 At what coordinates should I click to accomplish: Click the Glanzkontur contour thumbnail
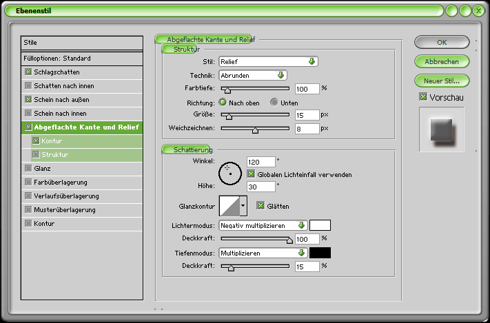[229, 206]
